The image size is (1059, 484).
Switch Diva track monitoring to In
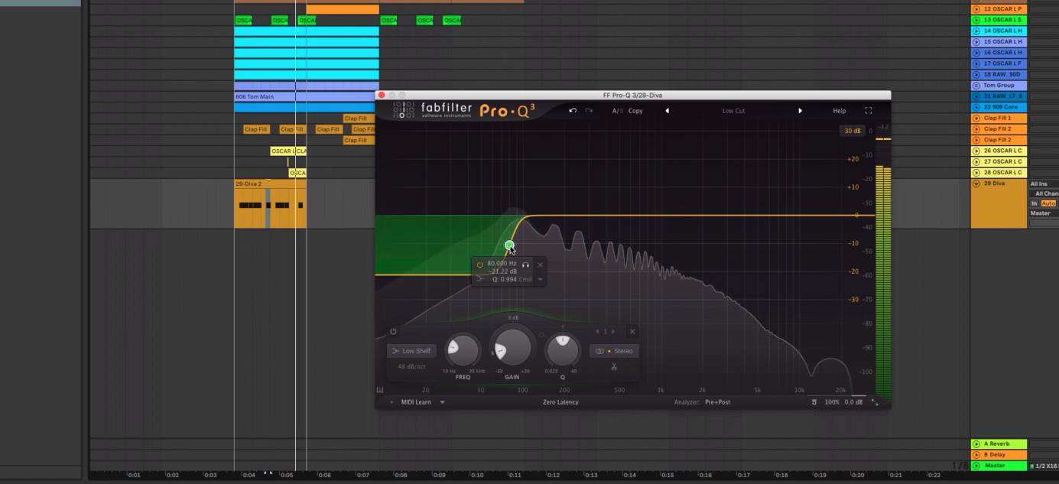tap(1035, 203)
